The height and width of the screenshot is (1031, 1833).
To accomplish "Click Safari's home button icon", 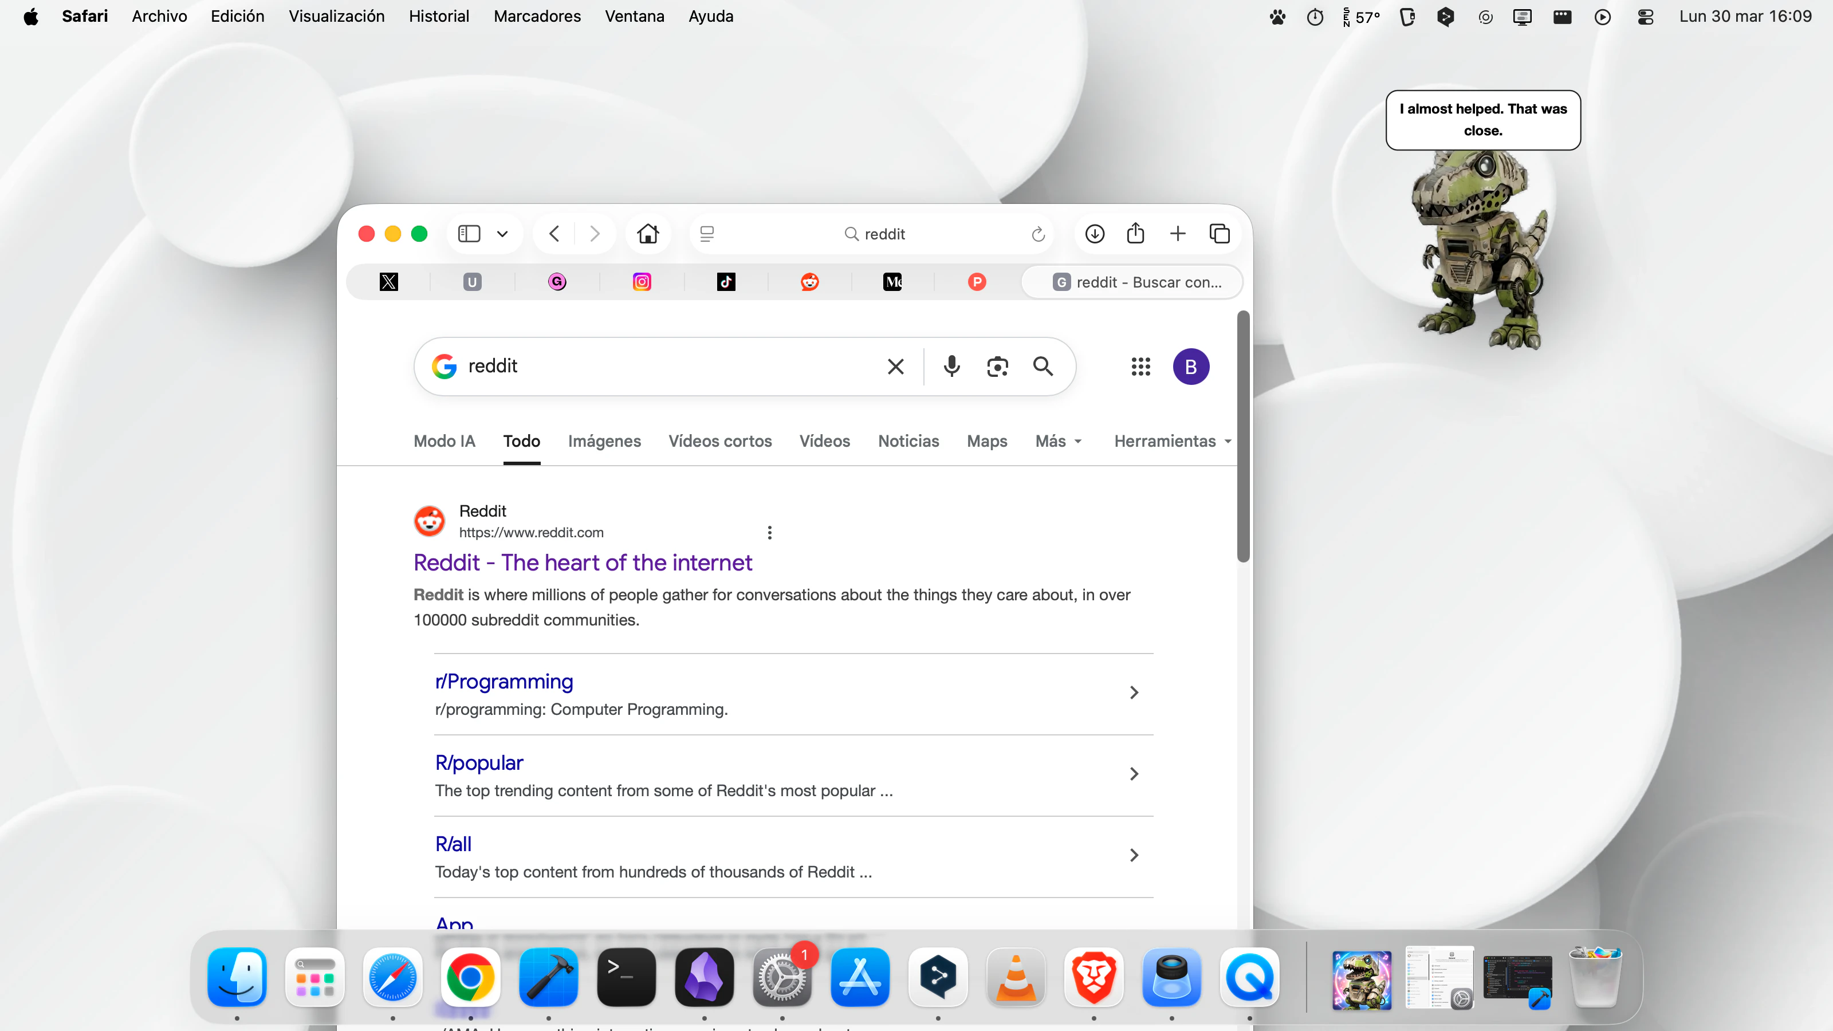I will click(x=647, y=233).
